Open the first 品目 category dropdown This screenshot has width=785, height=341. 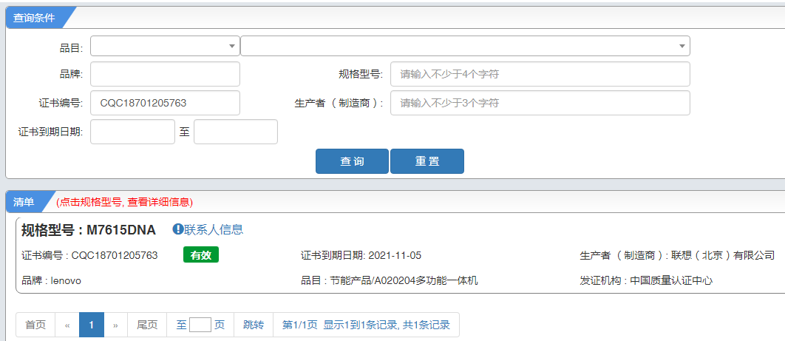166,46
